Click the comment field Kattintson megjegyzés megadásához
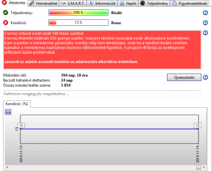Viewport: 212px width, 171px height. [x=102, y=94]
